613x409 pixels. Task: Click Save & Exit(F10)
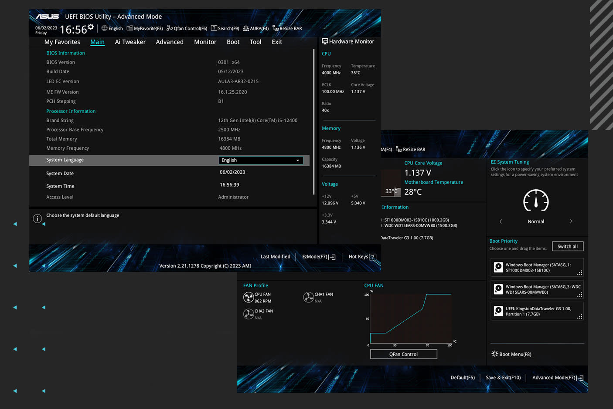coord(503,378)
